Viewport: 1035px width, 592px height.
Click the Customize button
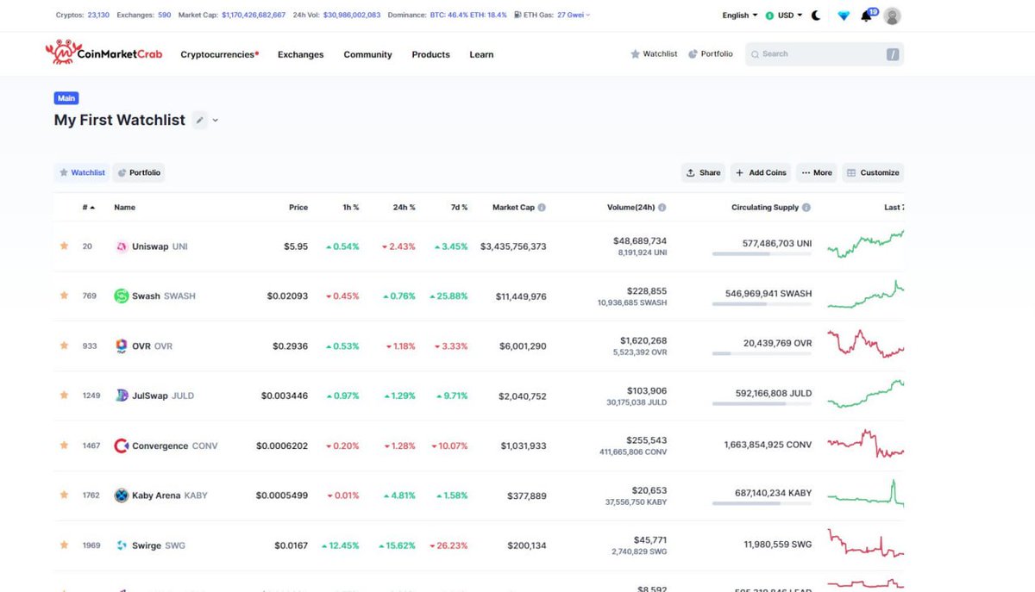(873, 172)
